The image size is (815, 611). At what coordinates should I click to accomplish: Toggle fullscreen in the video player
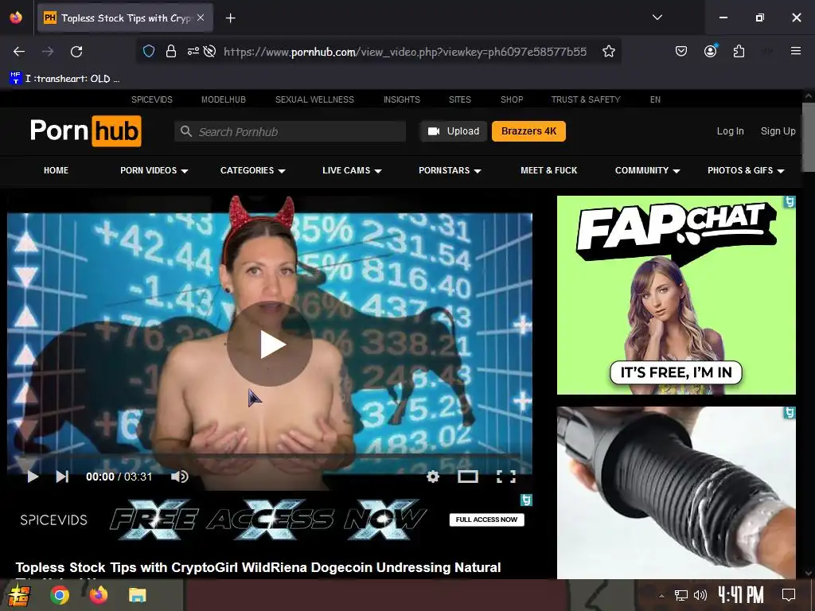(x=505, y=477)
